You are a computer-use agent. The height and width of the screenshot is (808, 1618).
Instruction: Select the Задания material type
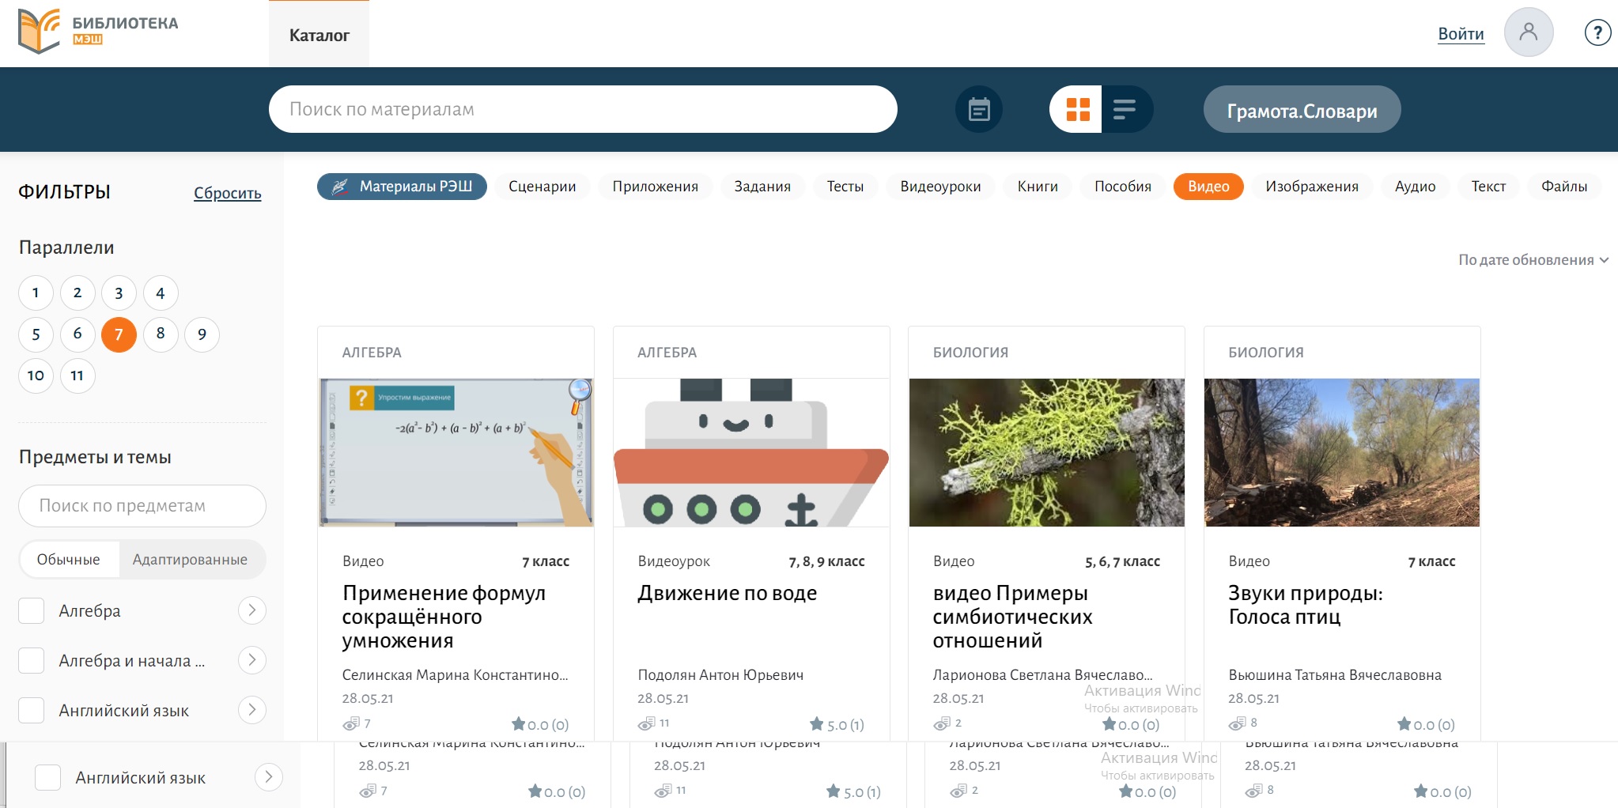tap(762, 187)
